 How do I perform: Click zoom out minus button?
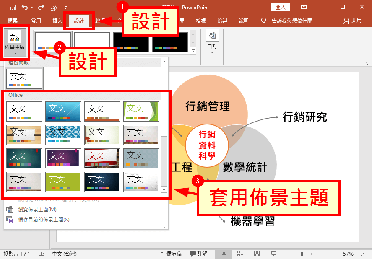286,254
